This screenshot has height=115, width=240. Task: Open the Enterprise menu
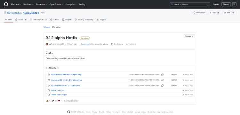pos(71,4)
